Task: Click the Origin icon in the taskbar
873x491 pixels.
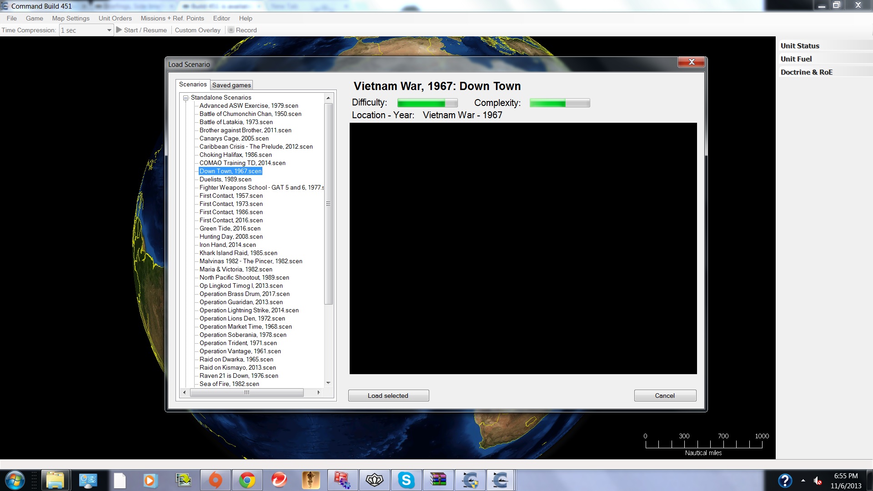Action: tap(215, 480)
